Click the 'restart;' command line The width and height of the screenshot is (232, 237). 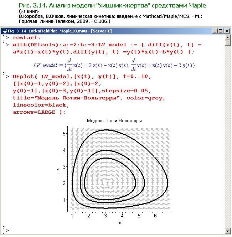click(x=27, y=38)
